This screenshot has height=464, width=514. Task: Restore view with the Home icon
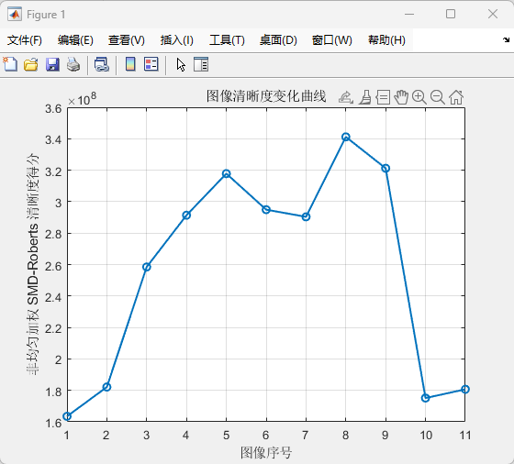point(456,97)
